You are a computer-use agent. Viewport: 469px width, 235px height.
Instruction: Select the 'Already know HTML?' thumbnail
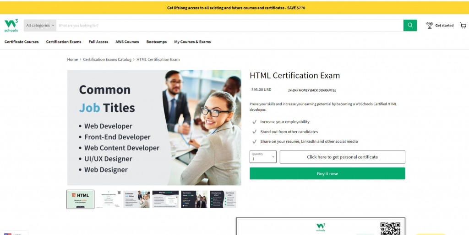click(223, 199)
